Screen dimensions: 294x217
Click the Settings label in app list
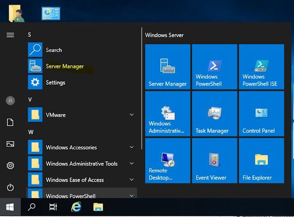tap(56, 82)
